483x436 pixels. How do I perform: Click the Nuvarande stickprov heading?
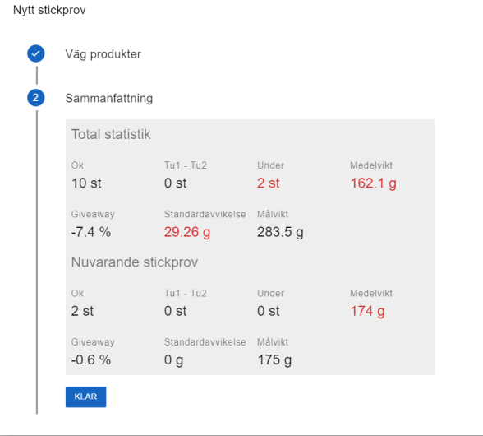pos(135,262)
